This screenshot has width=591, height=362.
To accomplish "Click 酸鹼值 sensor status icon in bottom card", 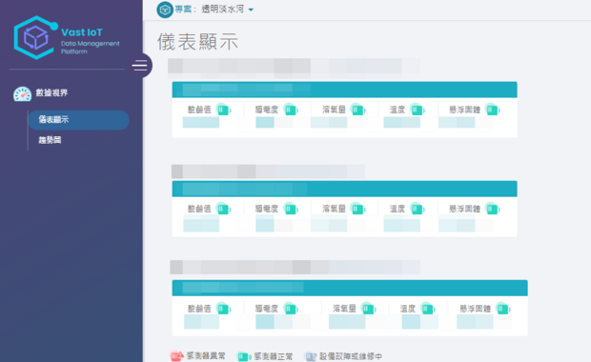I will click(223, 309).
